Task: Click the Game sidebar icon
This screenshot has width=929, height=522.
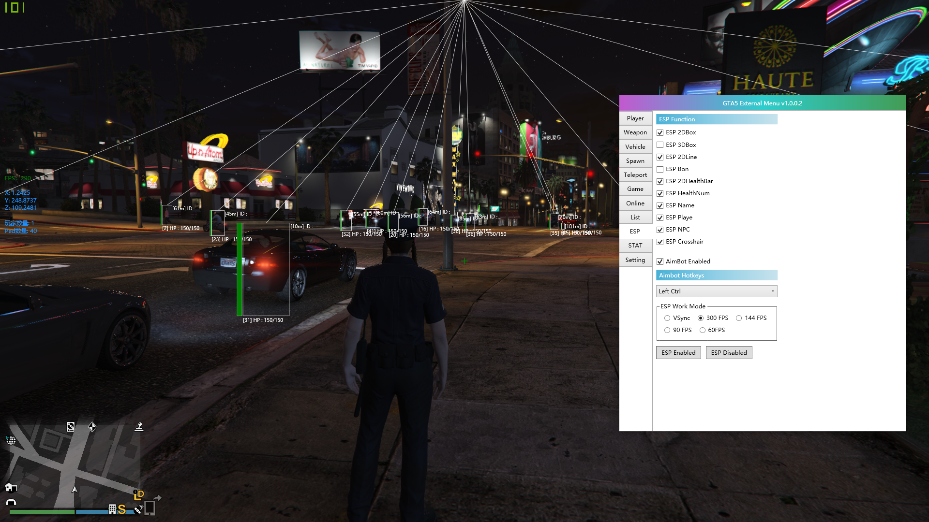Action: 635,188
